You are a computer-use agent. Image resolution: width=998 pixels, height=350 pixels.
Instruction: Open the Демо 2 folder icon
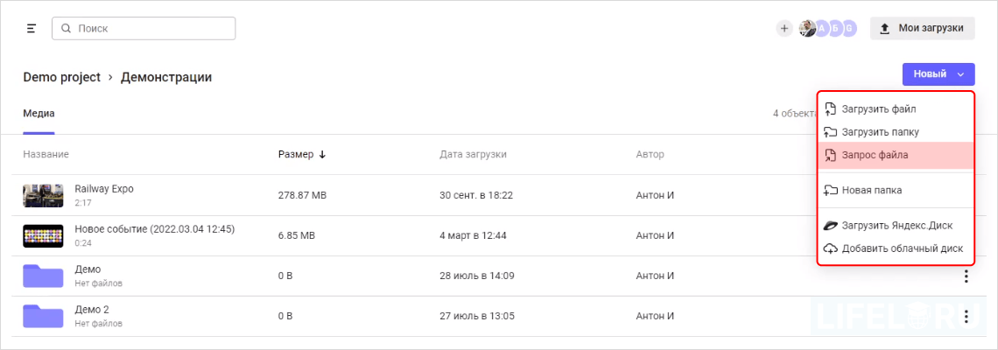[x=43, y=317]
